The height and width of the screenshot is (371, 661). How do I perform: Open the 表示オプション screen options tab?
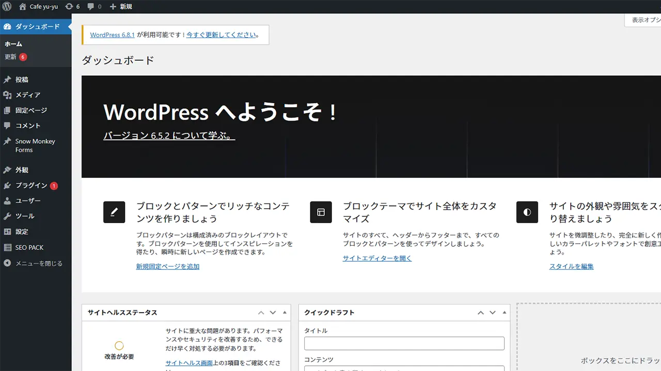pyautogui.click(x=643, y=20)
